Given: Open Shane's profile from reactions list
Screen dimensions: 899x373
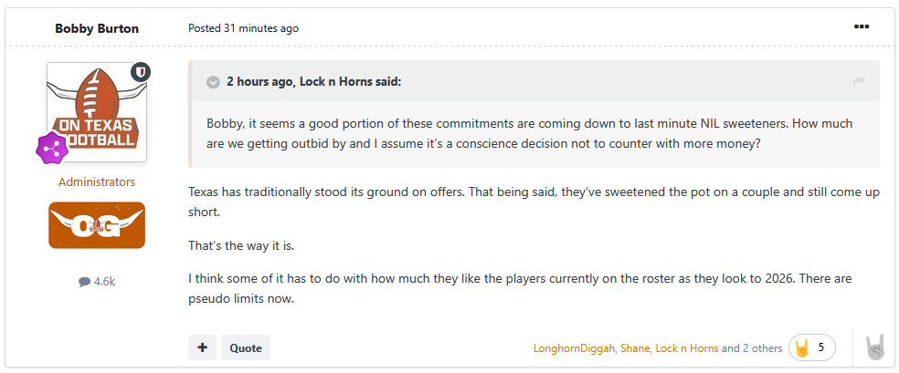Looking at the screenshot, I should [x=635, y=347].
